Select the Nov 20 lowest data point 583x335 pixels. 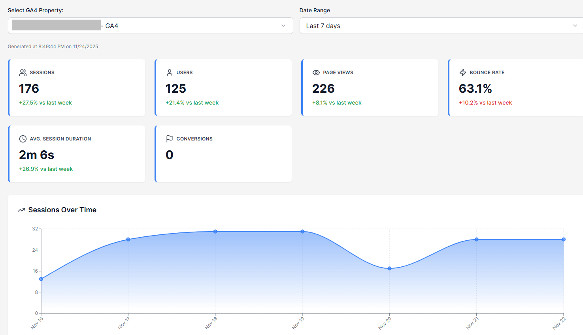[389, 268]
